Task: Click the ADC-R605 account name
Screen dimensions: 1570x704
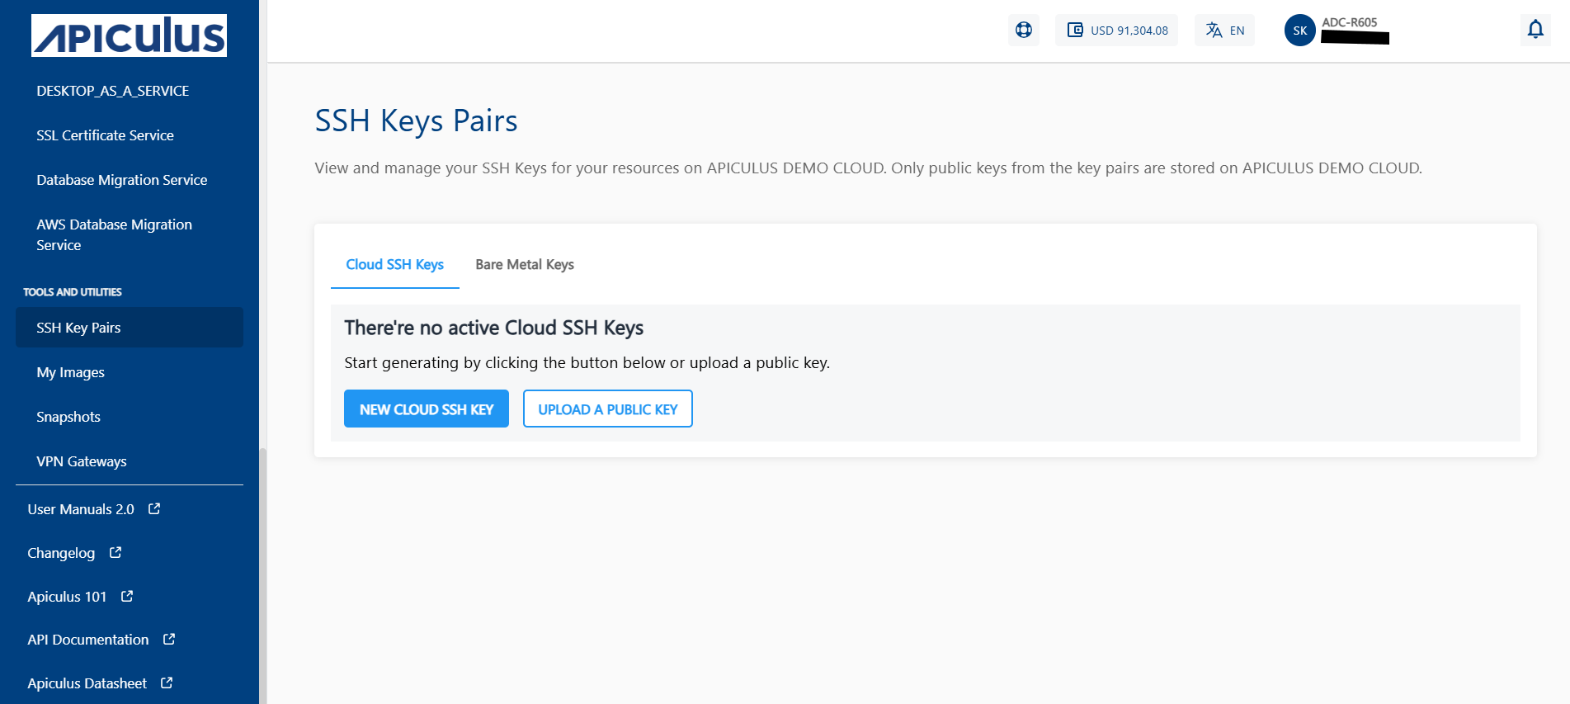Action: tap(1350, 22)
